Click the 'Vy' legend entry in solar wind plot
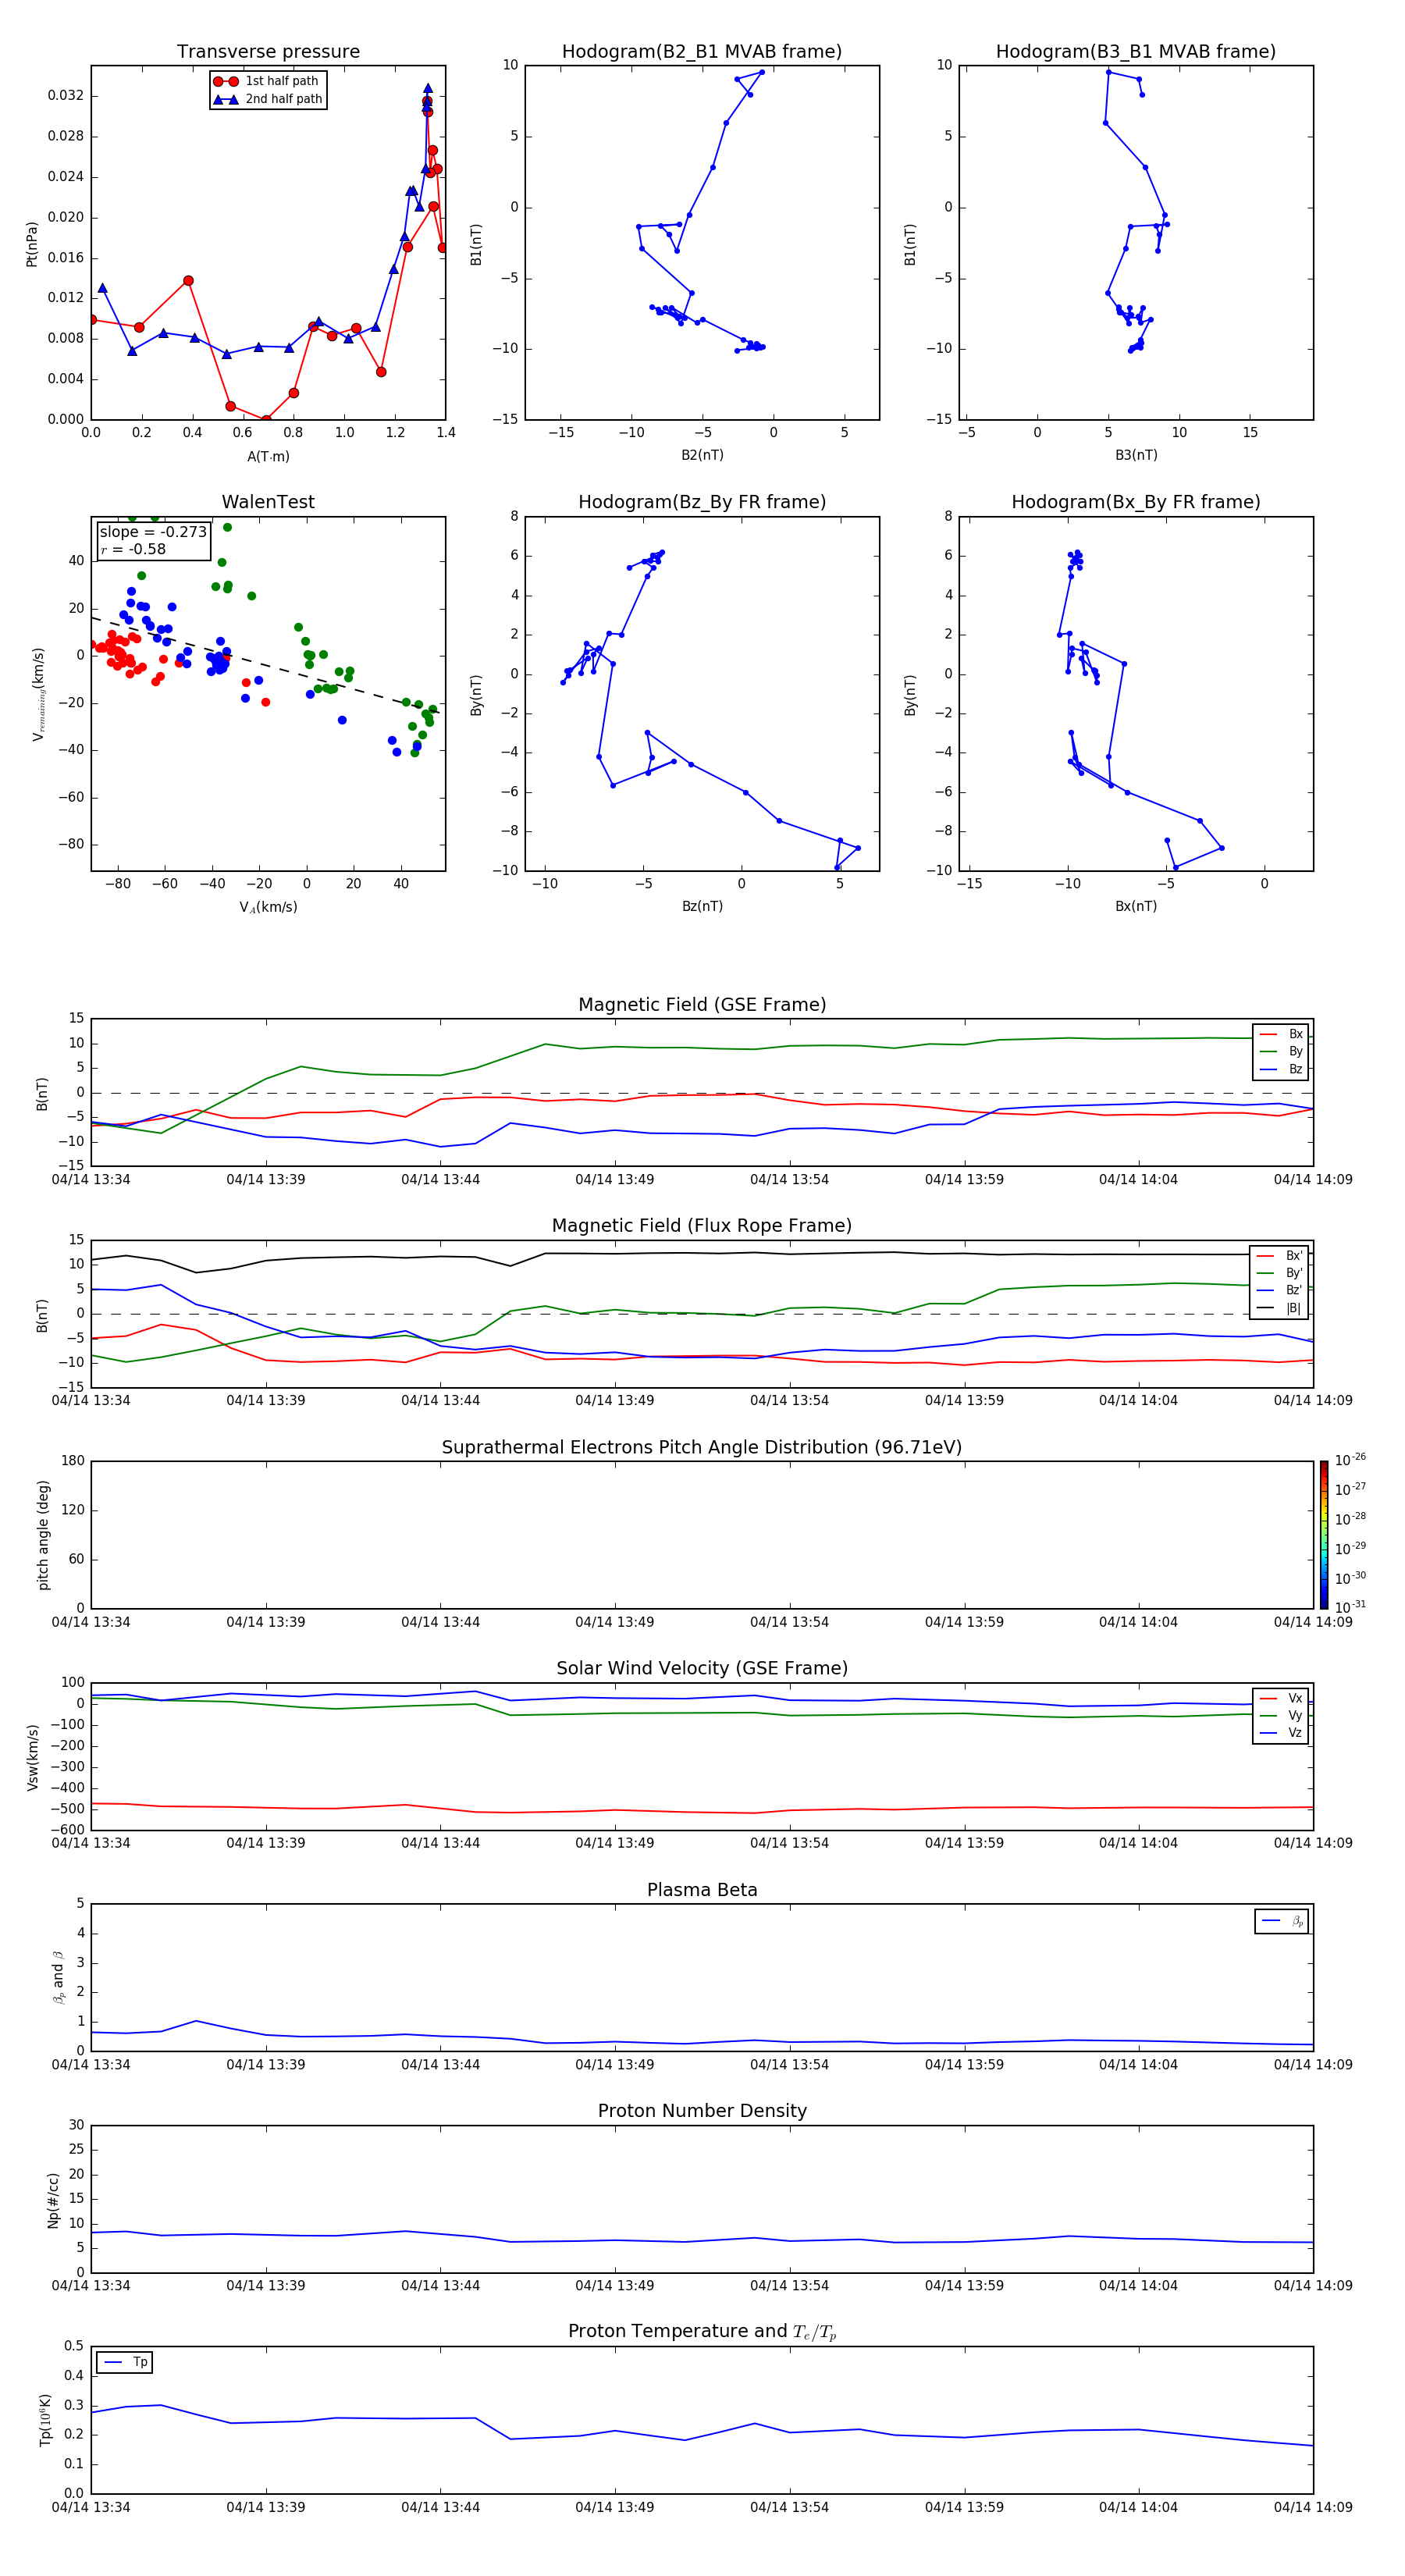 [1281, 1716]
